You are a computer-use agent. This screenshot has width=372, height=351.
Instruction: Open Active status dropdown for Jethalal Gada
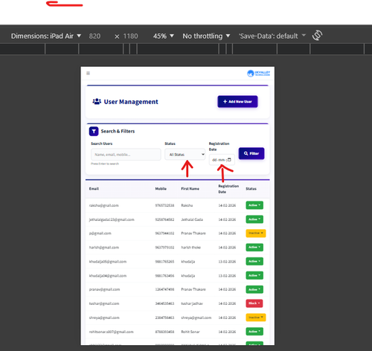tap(254, 219)
